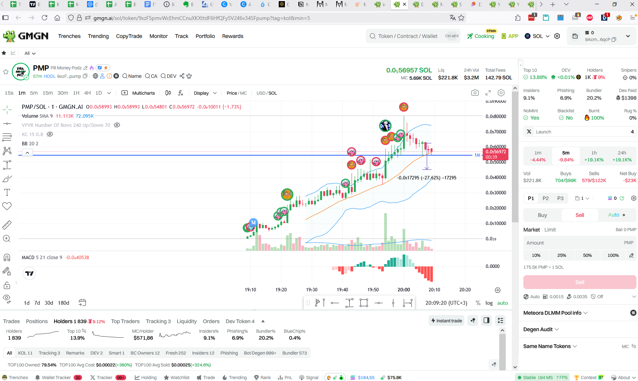Open the All watchlist filter dropdown
The width and height of the screenshot is (638, 381).
click(x=30, y=53)
